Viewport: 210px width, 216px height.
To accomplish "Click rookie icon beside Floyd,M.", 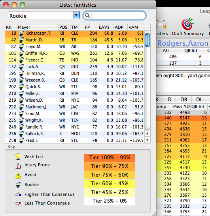I will (21, 47).
